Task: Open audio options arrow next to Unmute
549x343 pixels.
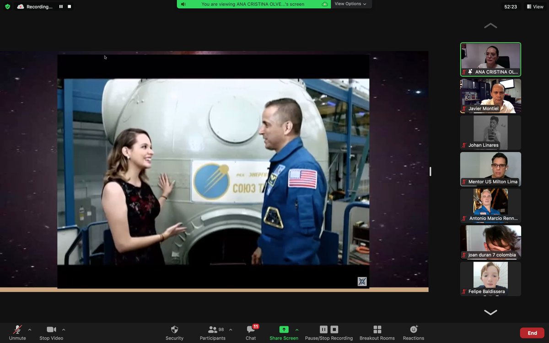Action: tap(30, 330)
